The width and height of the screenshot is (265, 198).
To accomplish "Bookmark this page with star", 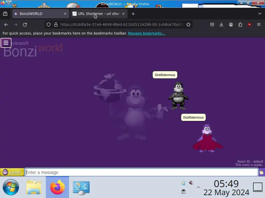I will coord(188,24).
